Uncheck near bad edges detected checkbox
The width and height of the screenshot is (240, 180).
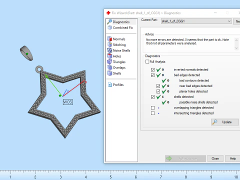(x=158, y=86)
